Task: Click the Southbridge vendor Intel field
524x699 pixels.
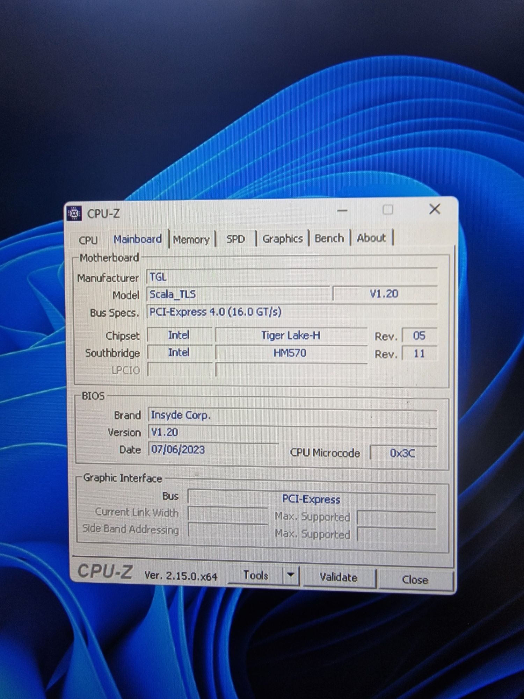Action: (179, 352)
